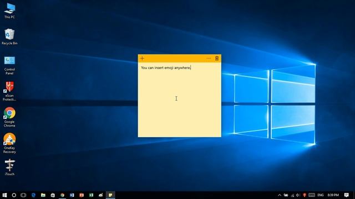Select the Recycle Bin desktop icon
355x199 pixels.
pos(9,37)
